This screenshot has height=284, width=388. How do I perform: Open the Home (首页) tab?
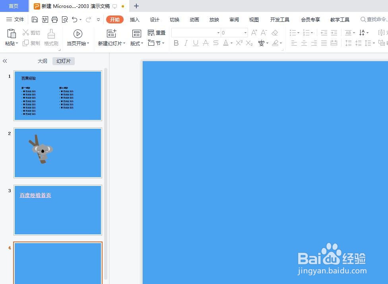point(14,6)
